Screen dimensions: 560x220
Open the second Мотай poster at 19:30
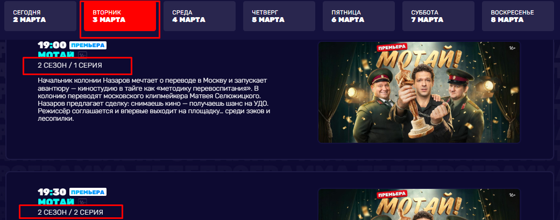(419, 204)
